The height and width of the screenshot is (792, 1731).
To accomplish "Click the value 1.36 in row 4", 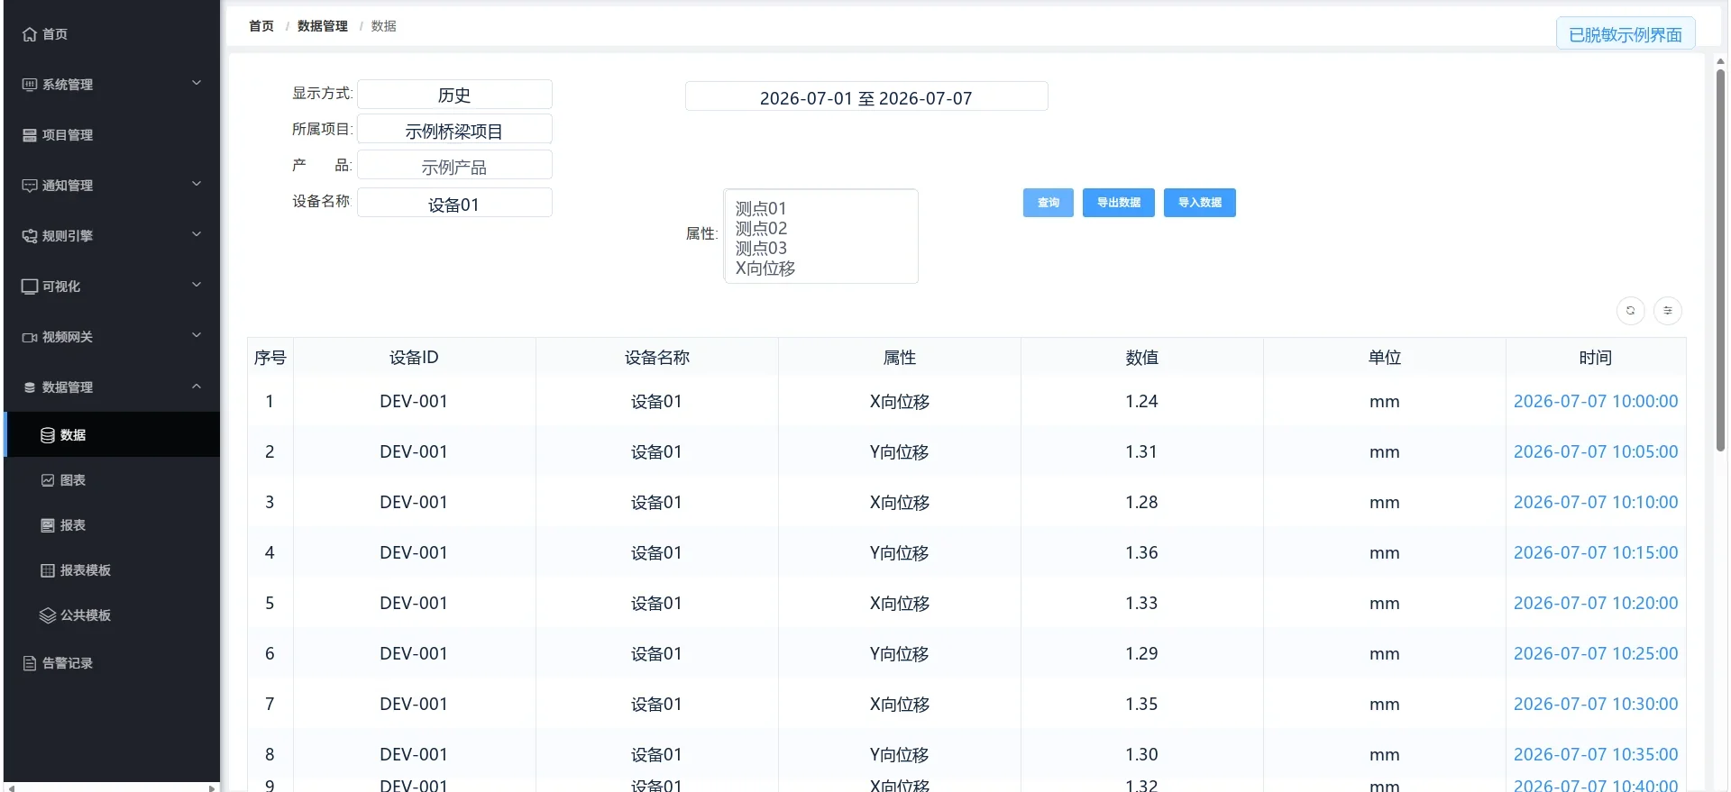I will point(1141,552).
